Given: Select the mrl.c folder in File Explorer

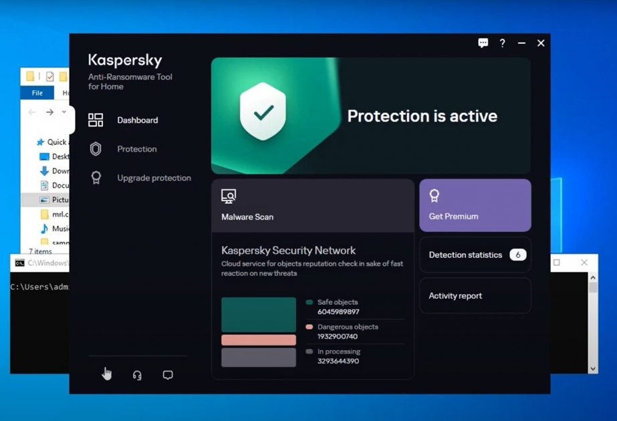Looking at the screenshot, I should coord(55,214).
